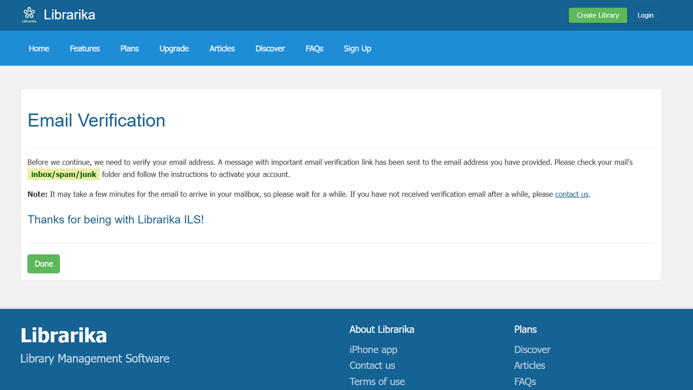Open the iPhone app footer link
Image resolution: width=693 pixels, height=390 pixels.
(373, 349)
